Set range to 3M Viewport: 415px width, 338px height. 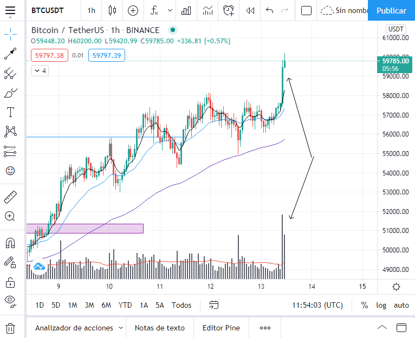point(89,305)
